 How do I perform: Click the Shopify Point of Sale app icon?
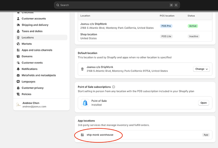click(85, 103)
